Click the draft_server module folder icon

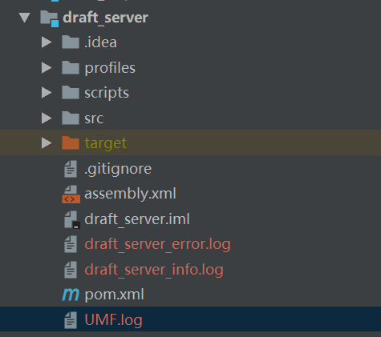tap(50, 18)
